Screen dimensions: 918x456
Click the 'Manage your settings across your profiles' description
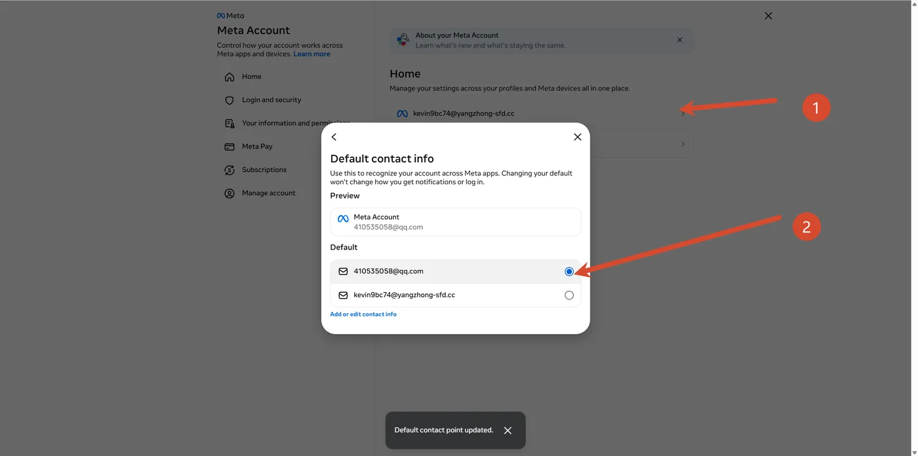click(x=509, y=88)
